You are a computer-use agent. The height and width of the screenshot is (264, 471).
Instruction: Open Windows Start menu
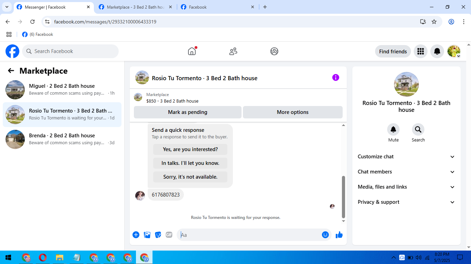point(8,257)
